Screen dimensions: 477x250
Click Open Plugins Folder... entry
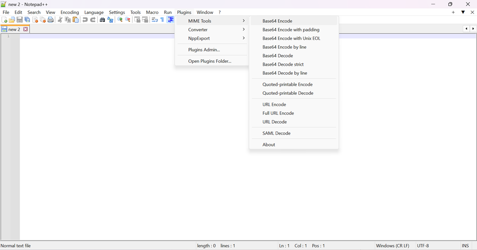(x=209, y=61)
